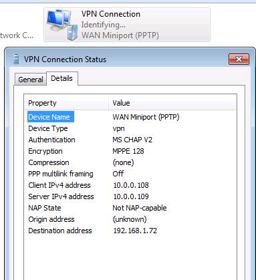Switch to the General tab

(31, 80)
